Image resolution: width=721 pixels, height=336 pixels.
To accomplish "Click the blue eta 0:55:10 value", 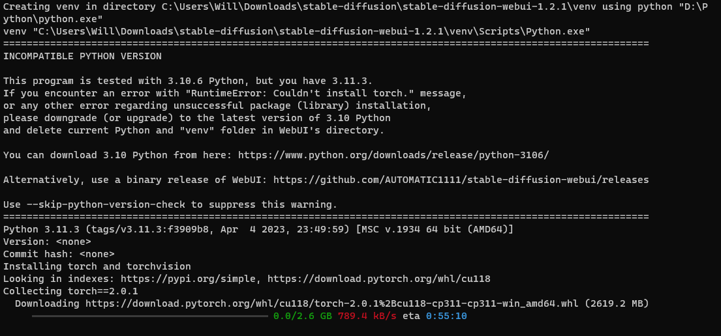I will [446, 316].
